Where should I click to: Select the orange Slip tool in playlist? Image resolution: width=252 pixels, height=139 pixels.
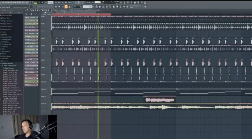coord(40,10)
